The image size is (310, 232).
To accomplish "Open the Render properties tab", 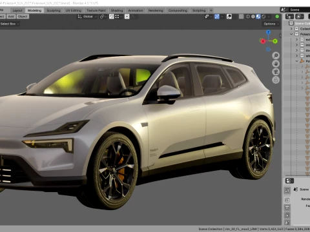I will pos(287,200).
